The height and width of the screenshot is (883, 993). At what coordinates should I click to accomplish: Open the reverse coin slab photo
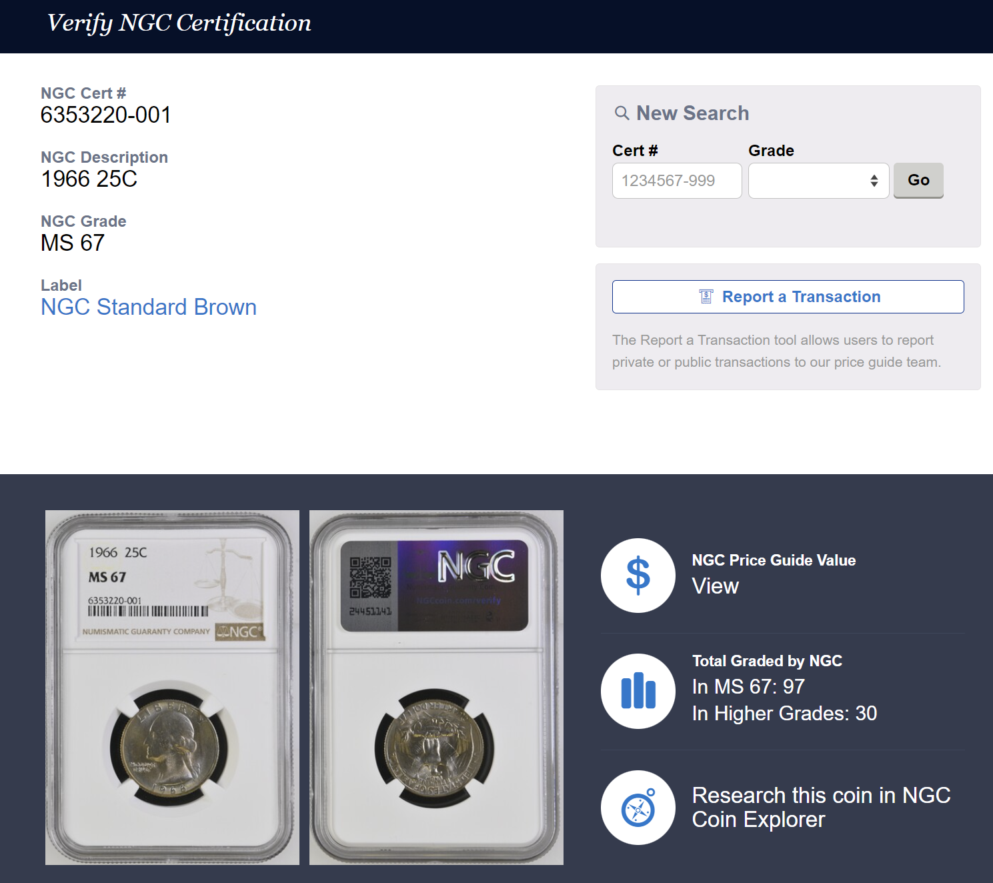436,688
